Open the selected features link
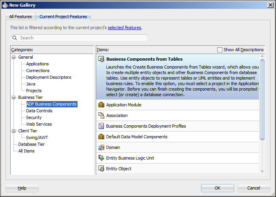This screenshot has width=276, height=197. pos(124,28)
